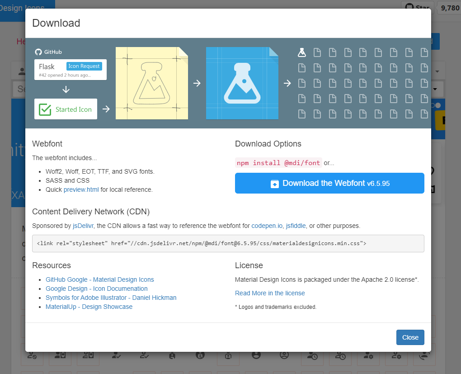This screenshot has width=461, height=374.
Task: Follow the jsDelivr sponsor link
Action: 83,226
